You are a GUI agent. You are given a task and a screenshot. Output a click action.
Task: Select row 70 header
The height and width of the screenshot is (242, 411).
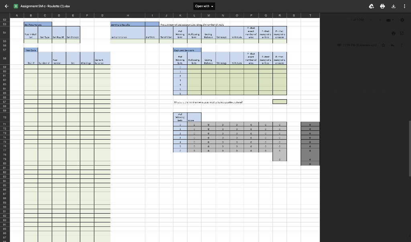(x=5, y=117)
